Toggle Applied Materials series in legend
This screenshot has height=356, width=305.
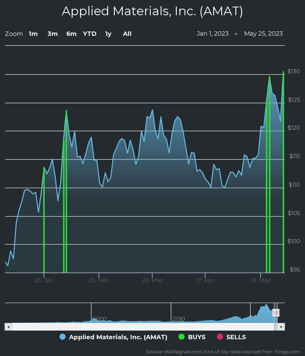113,337
